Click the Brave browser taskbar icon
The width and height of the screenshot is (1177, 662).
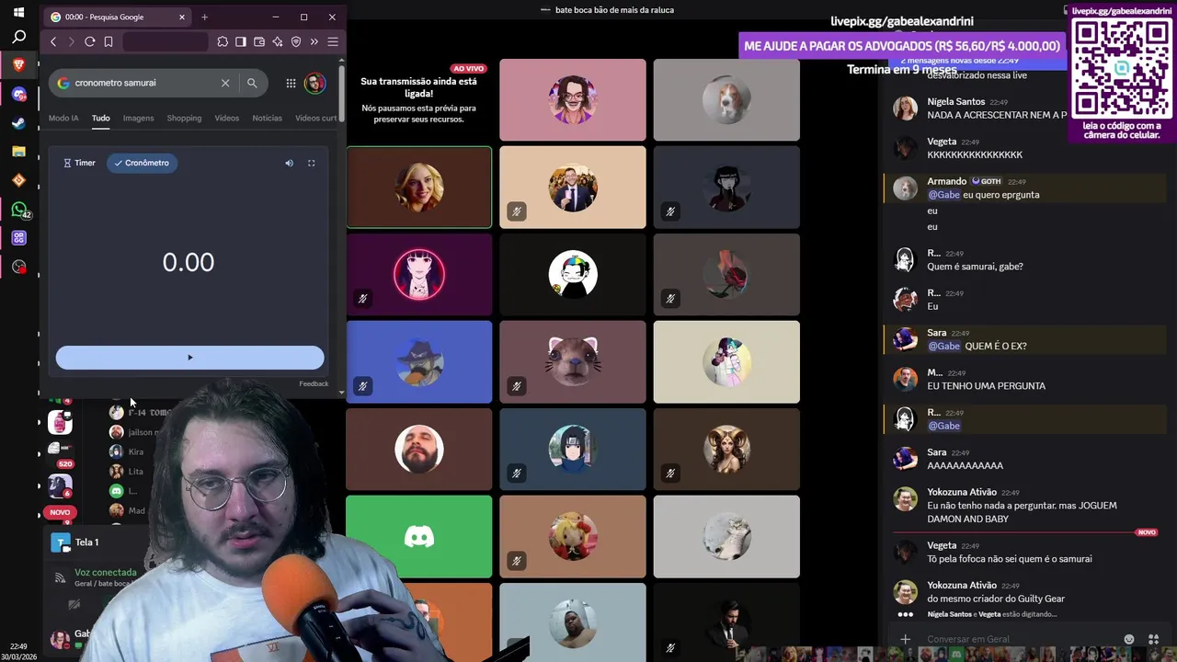pos(18,65)
